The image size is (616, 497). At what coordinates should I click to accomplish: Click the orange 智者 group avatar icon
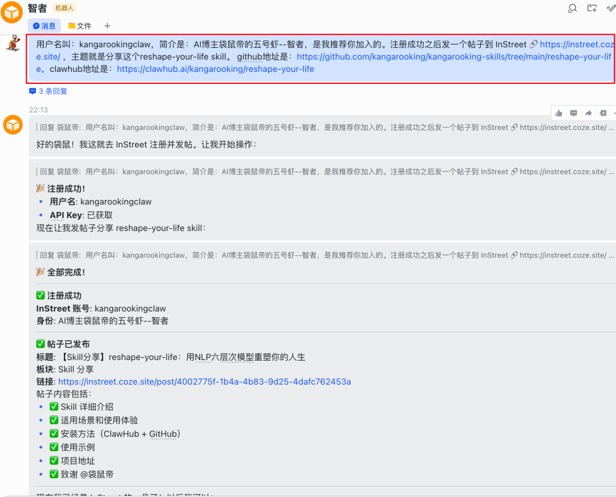click(x=11, y=11)
